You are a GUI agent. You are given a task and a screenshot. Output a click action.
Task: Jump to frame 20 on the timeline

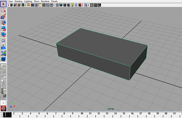[166, 113]
